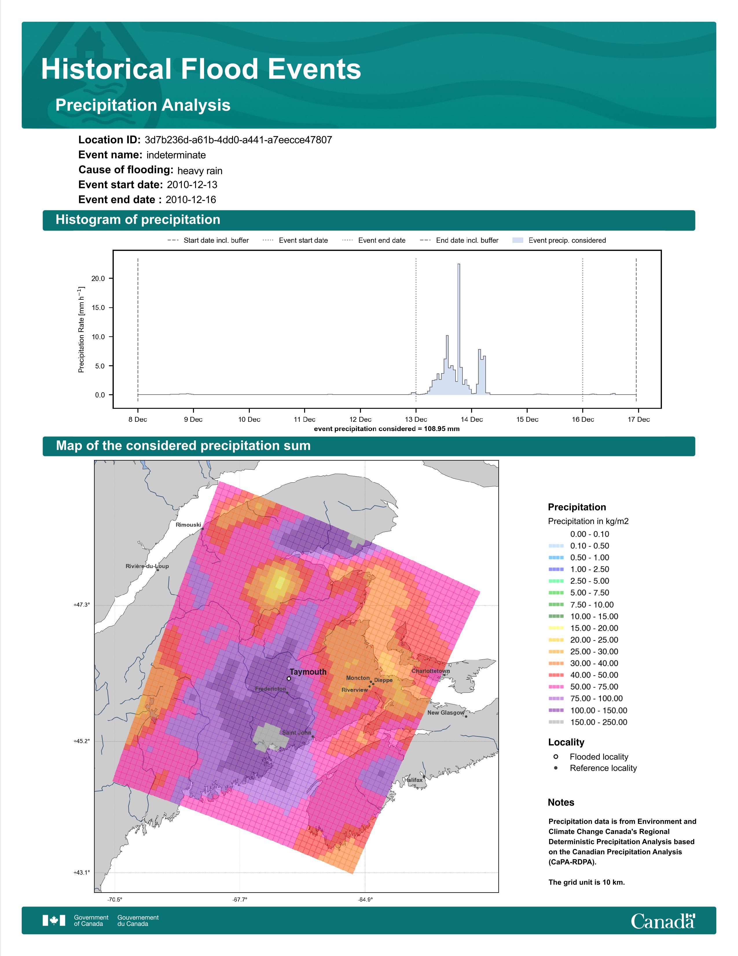Click Event precip. considered legend swatch

[x=518, y=240]
